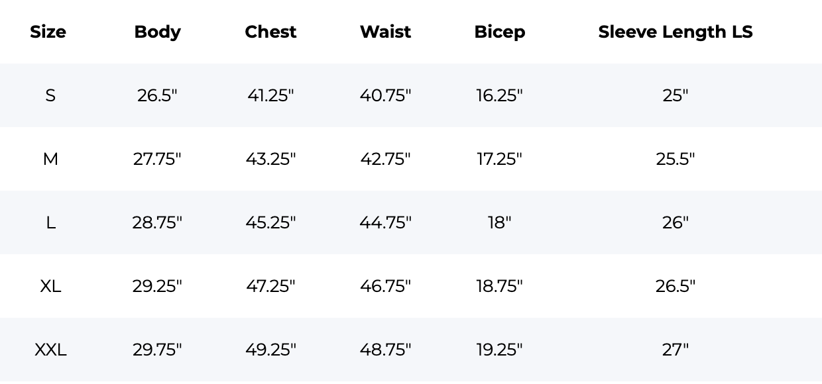Select the L size row label
Screen dimensions: 822x384
[50, 222]
